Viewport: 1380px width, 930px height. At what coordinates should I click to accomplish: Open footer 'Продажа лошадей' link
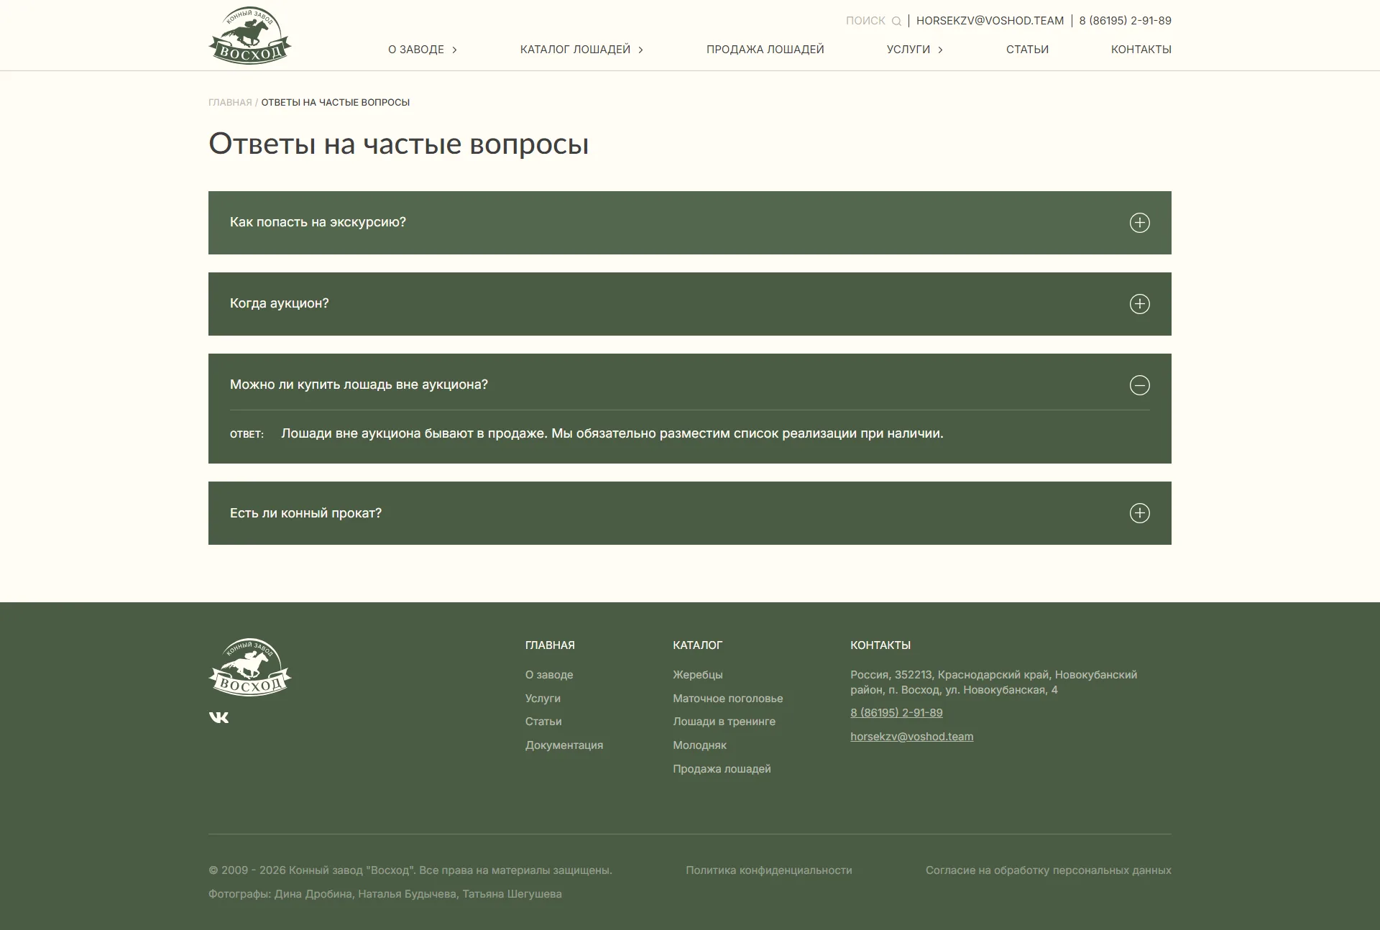pyautogui.click(x=722, y=769)
